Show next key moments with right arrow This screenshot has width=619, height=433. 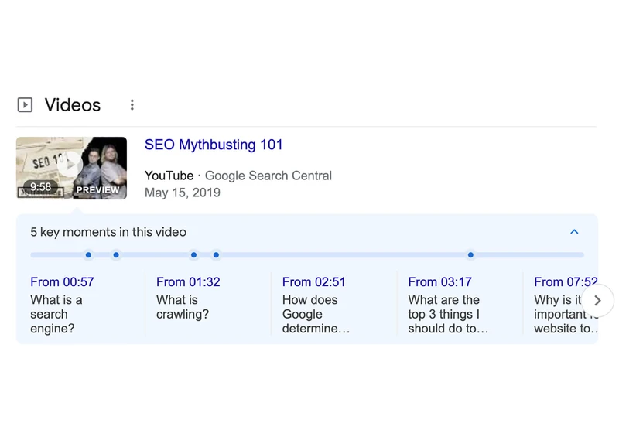(x=597, y=301)
